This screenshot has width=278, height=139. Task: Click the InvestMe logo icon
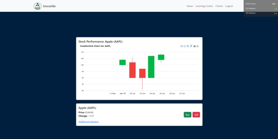tap(37, 6)
